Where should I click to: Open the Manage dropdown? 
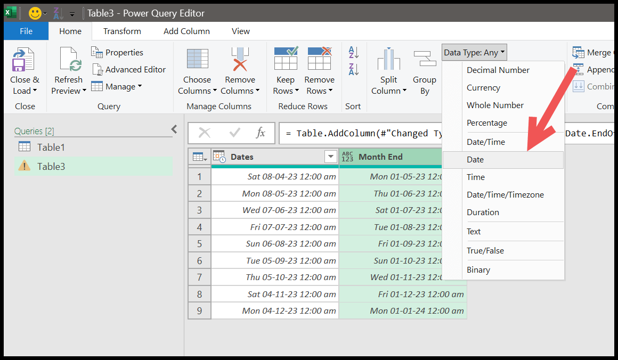pyautogui.click(x=140, y=86)
